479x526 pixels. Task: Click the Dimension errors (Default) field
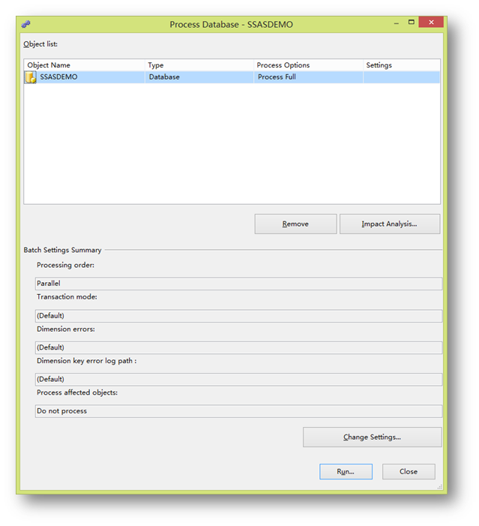click(238, 347)
